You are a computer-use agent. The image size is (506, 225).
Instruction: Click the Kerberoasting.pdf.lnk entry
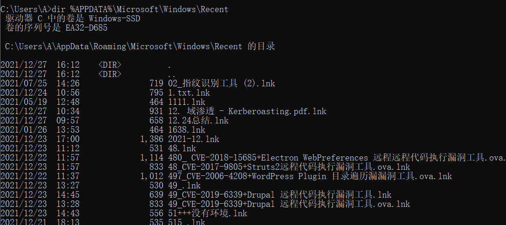point(247,111)
